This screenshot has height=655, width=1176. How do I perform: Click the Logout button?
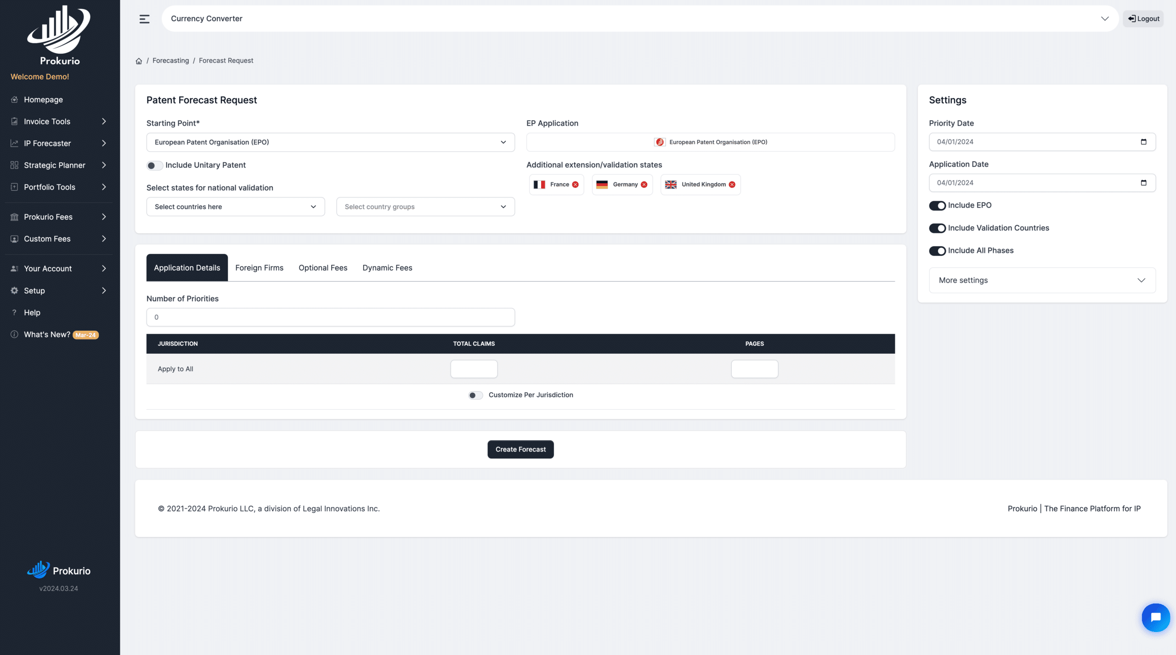point(1143,19)
